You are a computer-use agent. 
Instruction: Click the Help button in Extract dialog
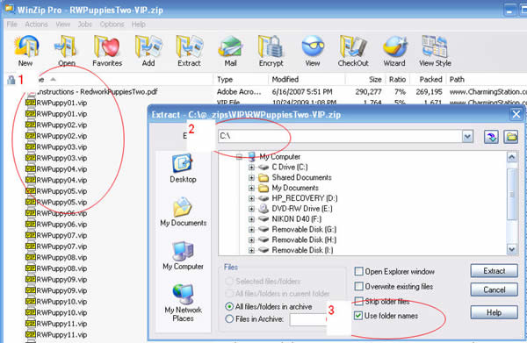coord(494,312)
